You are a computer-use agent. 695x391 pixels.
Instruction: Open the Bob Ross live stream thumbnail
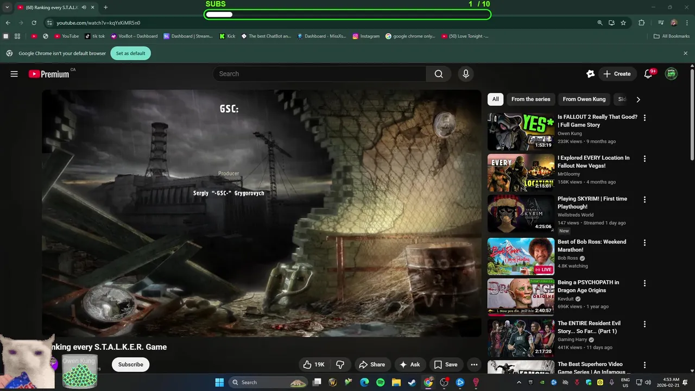[521, 256]
